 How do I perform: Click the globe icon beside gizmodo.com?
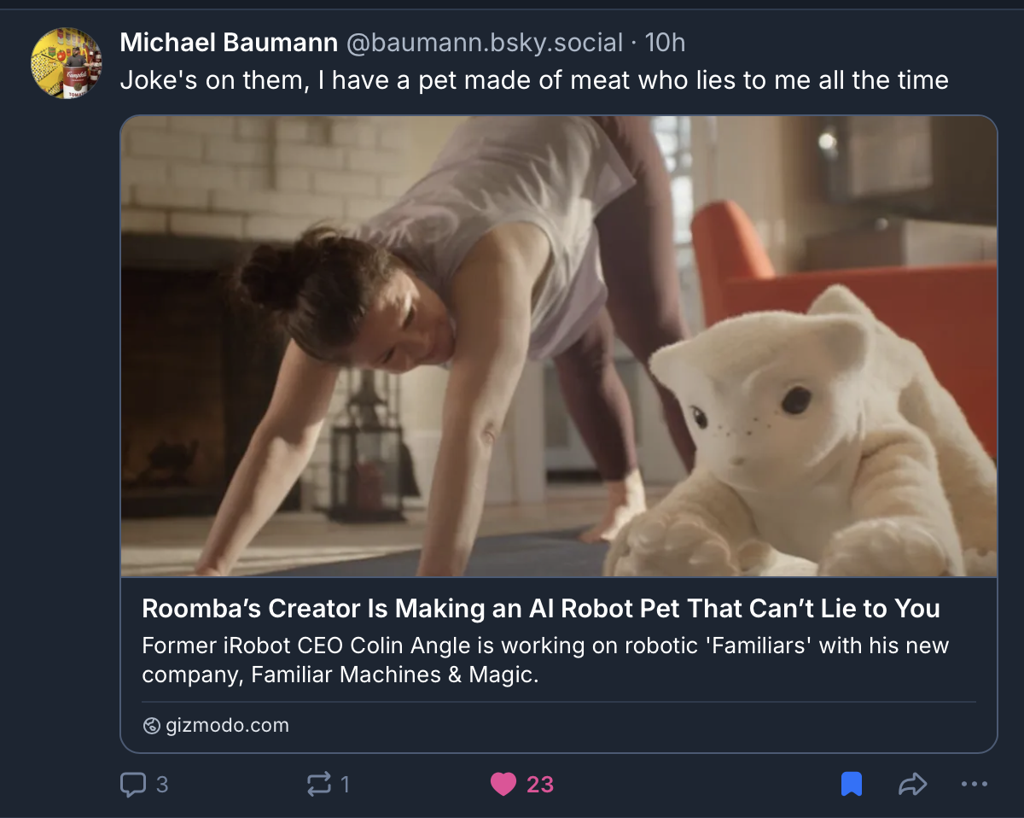(x=152, y=726)
